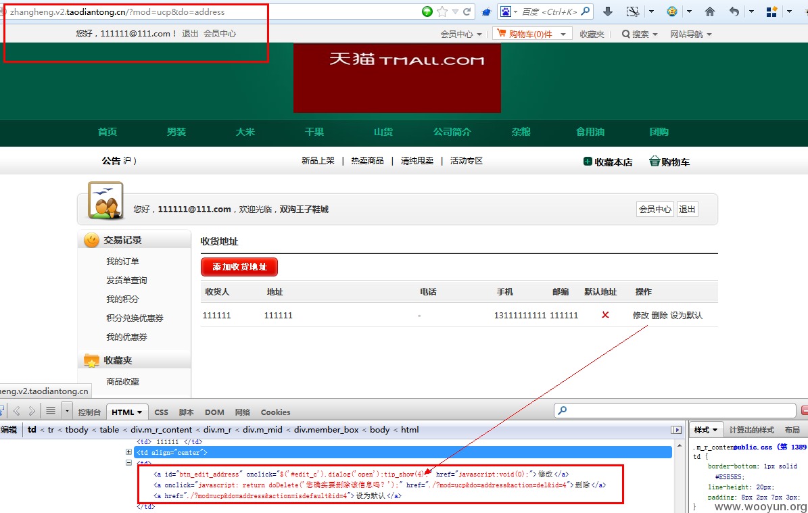Expand the undo arrow dropdown
This screenshot has height=513, width=808.
point(751,11)
